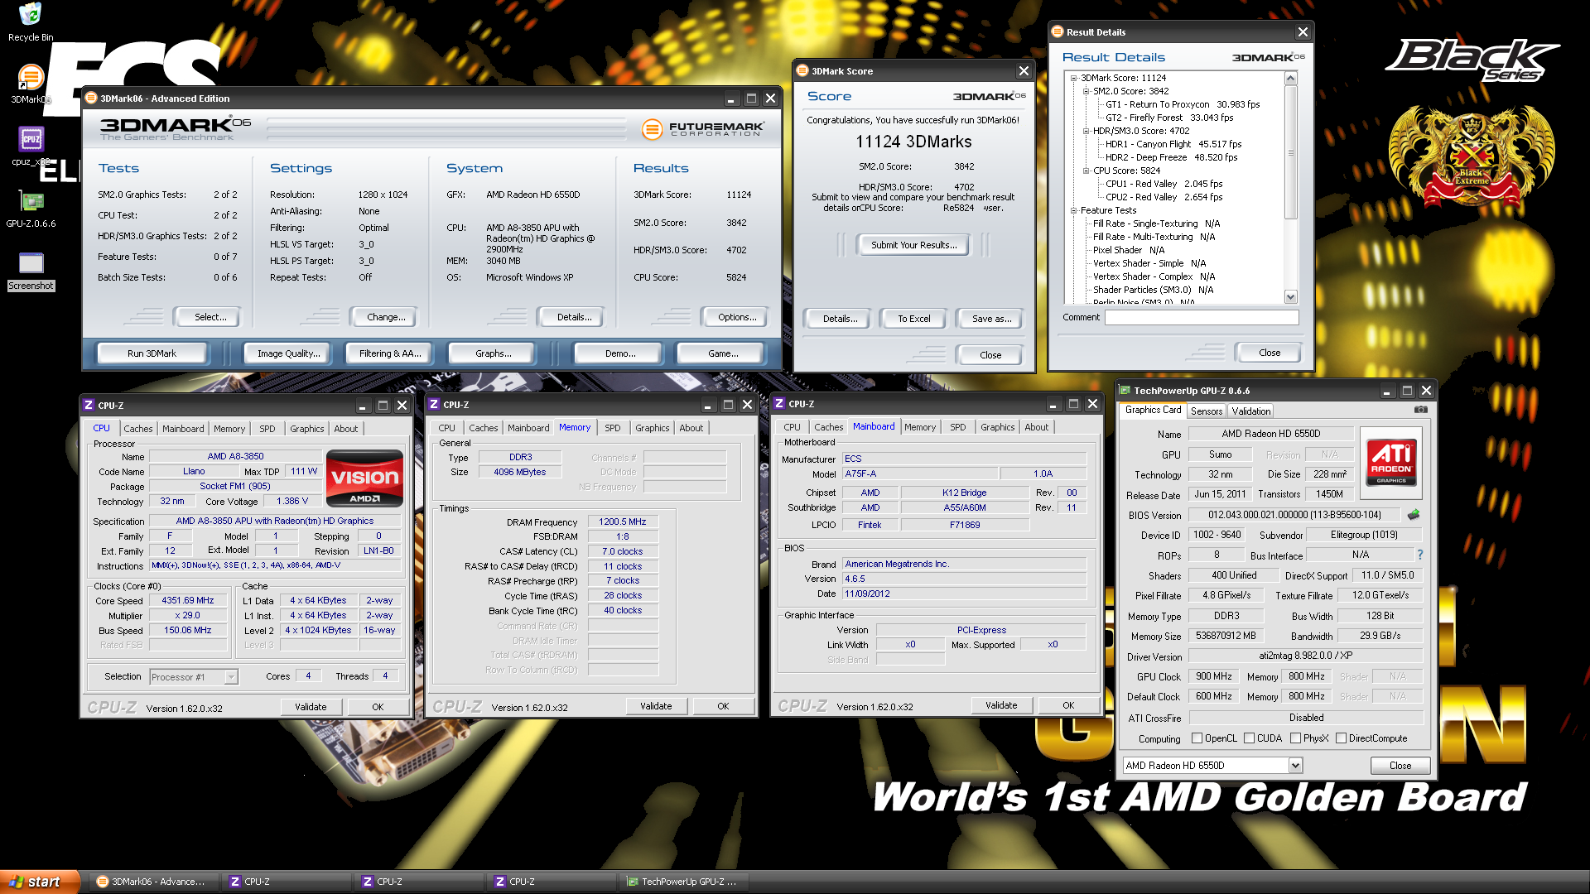The width and height of the screenshot is (1590, 894).
Task: Open About tab in the first CPU-Z window
Action: [346, 429]
